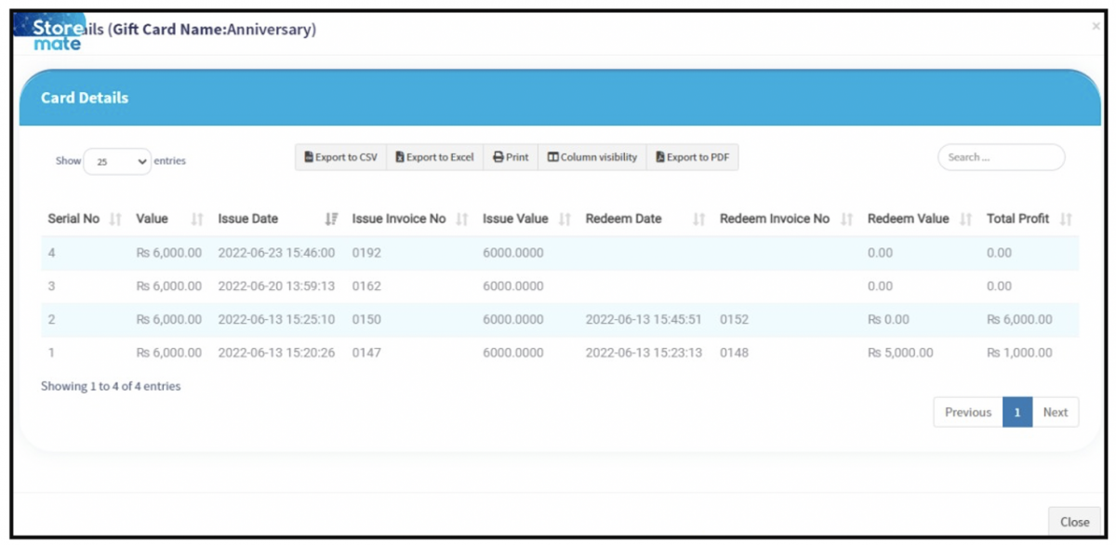Select issue invoice number 0150
The image size is (1116, 545).
[366, 320]
